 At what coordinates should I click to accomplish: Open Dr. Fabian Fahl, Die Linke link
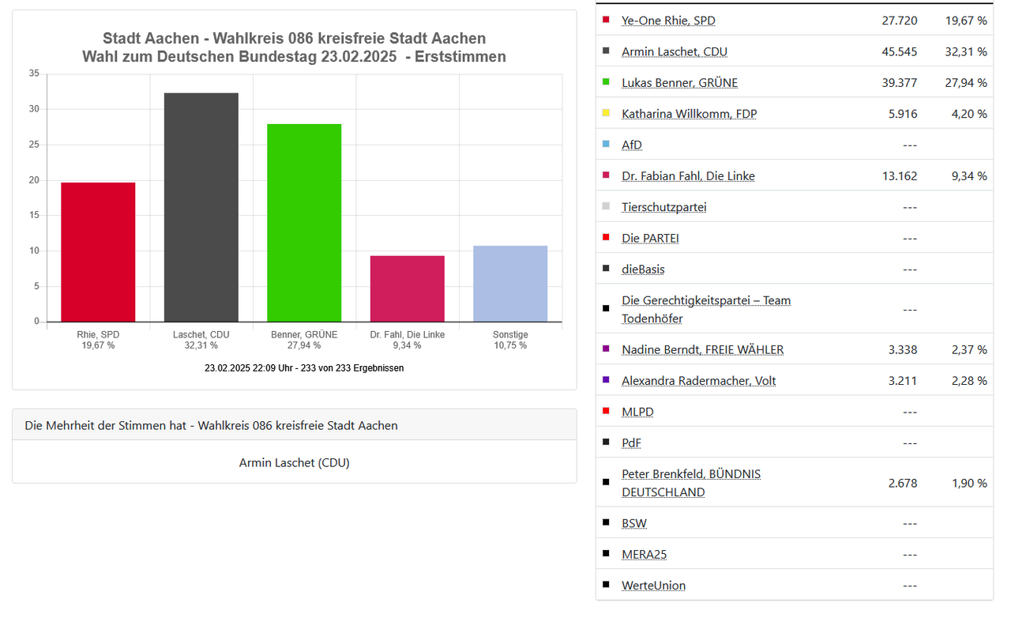click(688, 175)
